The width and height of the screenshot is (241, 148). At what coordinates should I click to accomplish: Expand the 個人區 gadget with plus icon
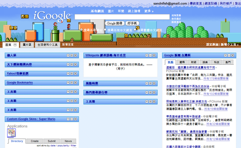pos(72,55)
